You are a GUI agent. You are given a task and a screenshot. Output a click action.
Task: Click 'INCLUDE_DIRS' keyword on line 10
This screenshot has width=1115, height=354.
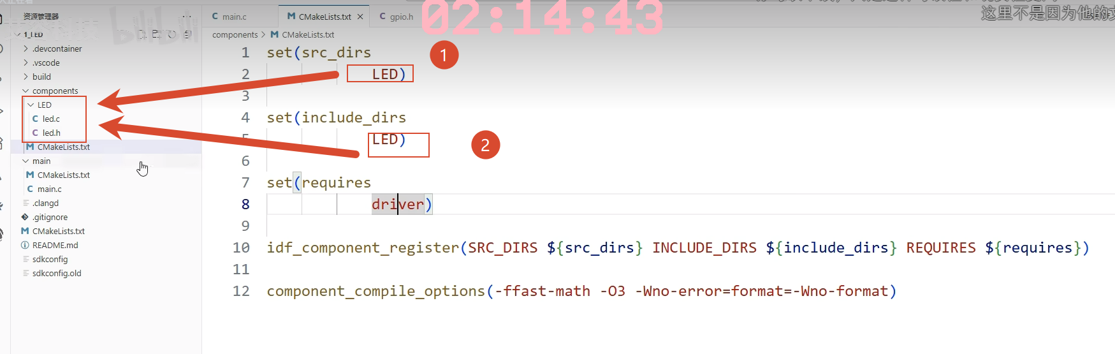click(704, 247)
